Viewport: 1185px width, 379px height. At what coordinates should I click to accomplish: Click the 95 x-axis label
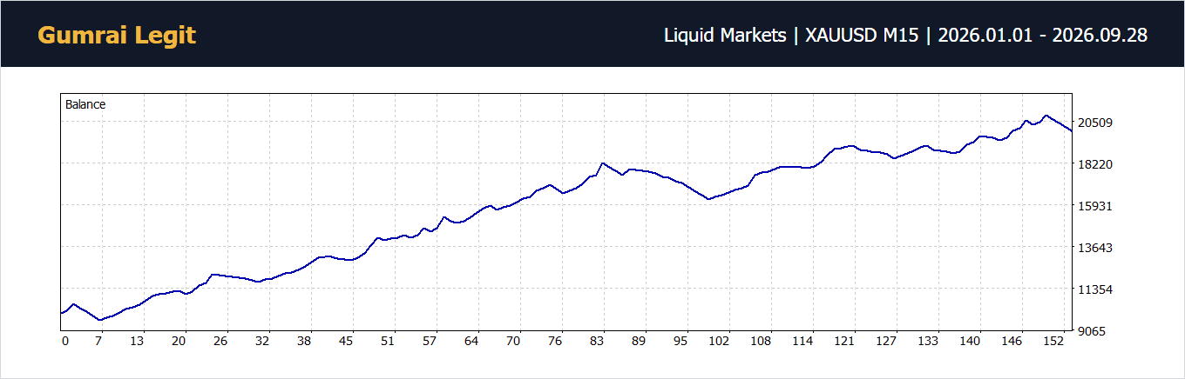(681, 342)
